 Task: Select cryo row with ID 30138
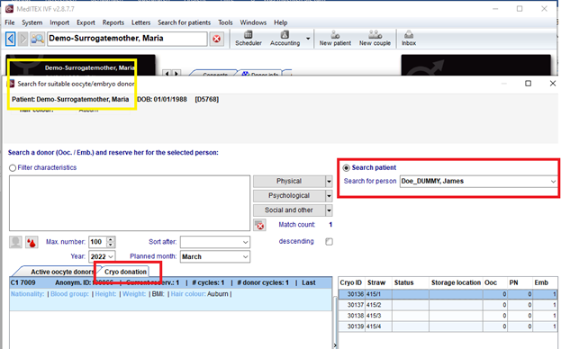(448, 316)
